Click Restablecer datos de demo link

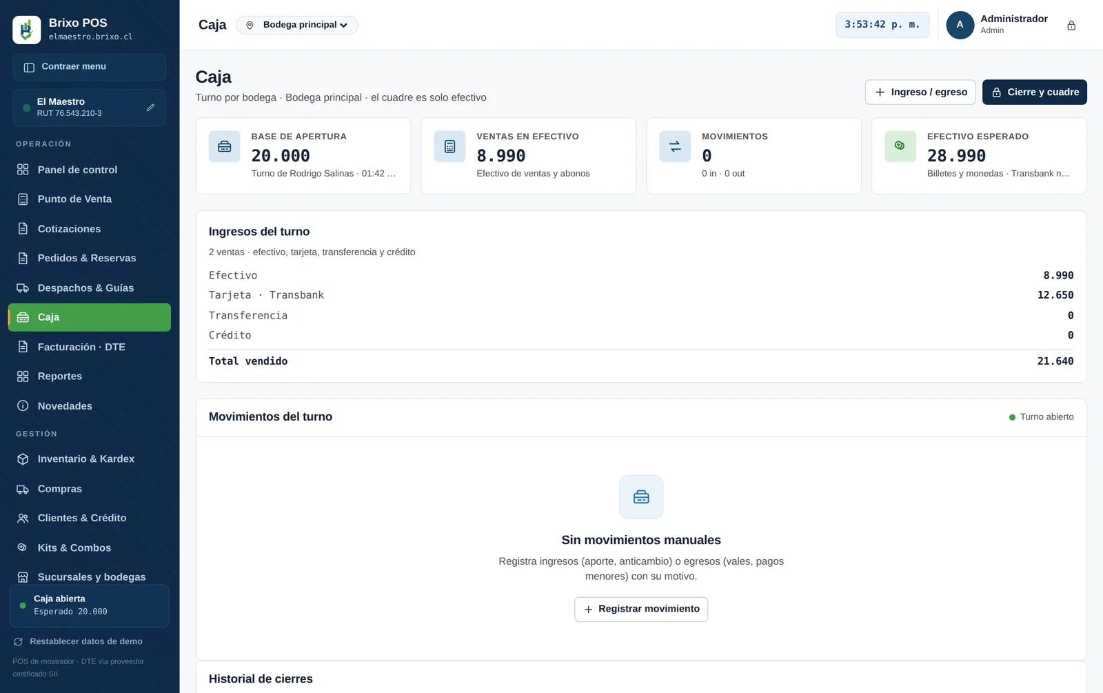78,642
